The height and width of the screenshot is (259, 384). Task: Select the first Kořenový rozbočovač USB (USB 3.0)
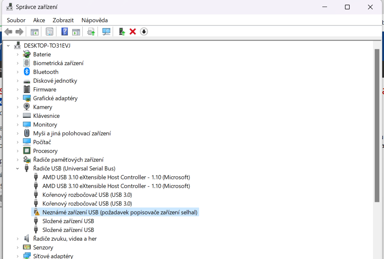tap(87, 195)
